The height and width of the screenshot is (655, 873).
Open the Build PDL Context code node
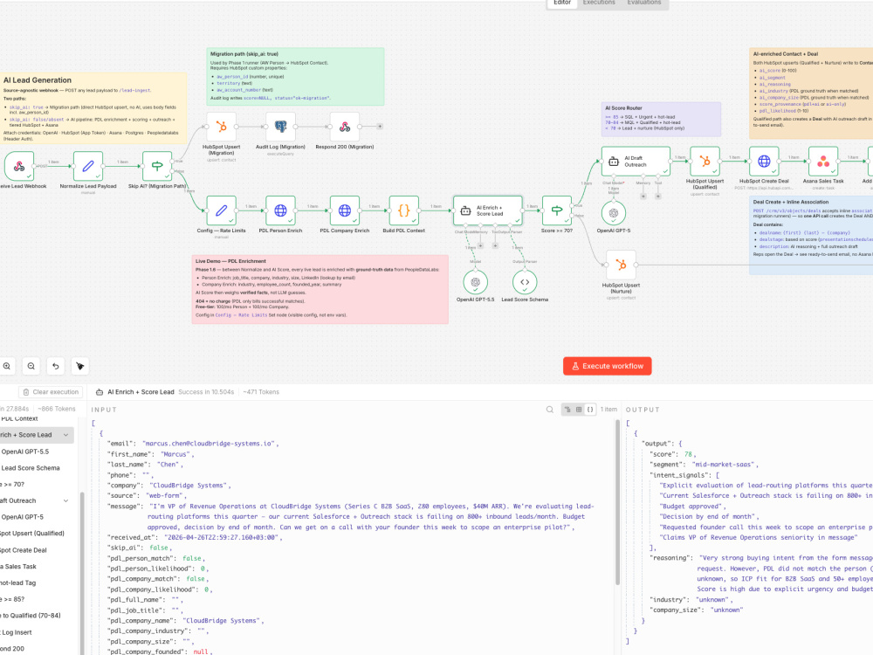pyautogui.click(x=403, y=210)
